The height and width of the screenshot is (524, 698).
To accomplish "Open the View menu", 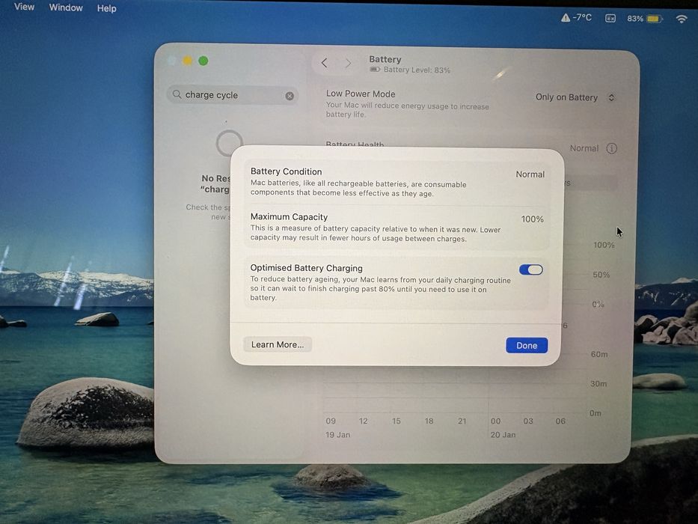I will click(24, 7).
